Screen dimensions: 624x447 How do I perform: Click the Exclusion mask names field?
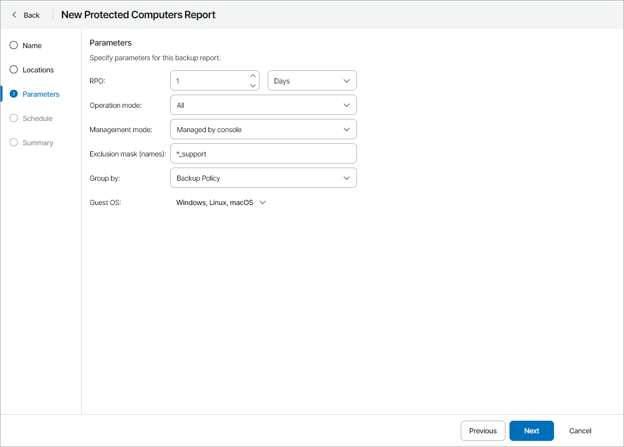coord(264,154)
